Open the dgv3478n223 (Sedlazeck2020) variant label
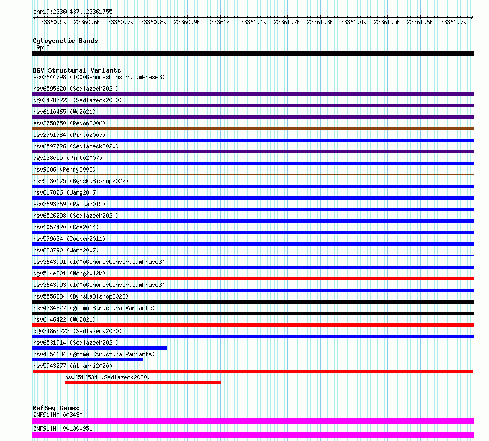Viewport: 489px width, 441px height. tap(77, 100)
